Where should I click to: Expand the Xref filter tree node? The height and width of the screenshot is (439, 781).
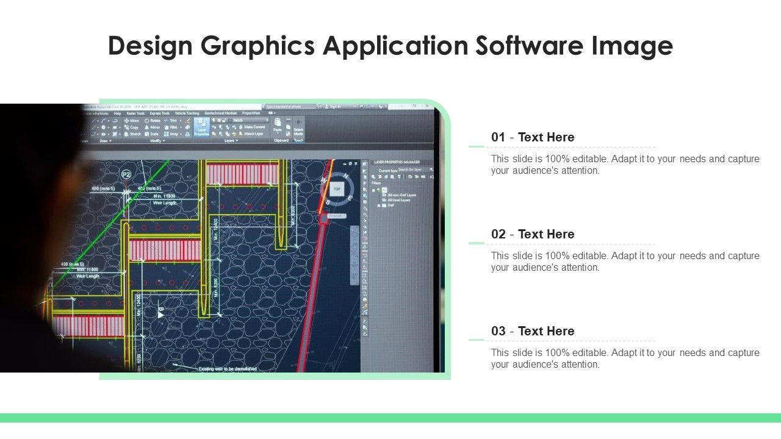coord(379,205)
